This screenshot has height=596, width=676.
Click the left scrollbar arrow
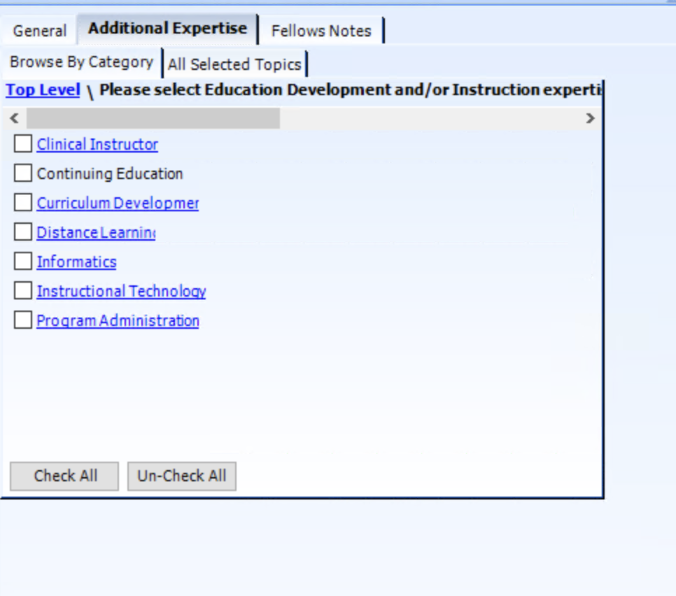[x=14, y=118]
